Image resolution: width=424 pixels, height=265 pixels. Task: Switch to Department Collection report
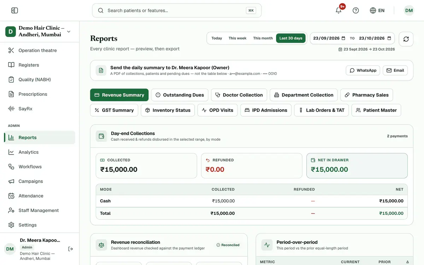(x=304, y=95)
